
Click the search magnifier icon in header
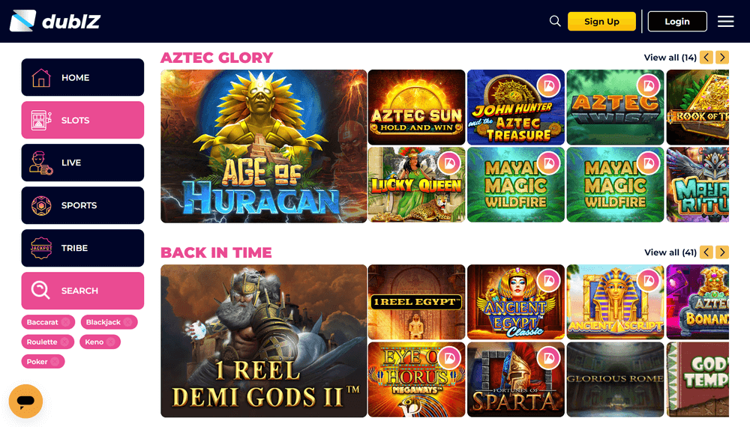coord(555,21)
